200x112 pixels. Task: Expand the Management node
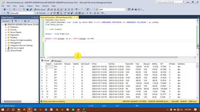point(6,43)
